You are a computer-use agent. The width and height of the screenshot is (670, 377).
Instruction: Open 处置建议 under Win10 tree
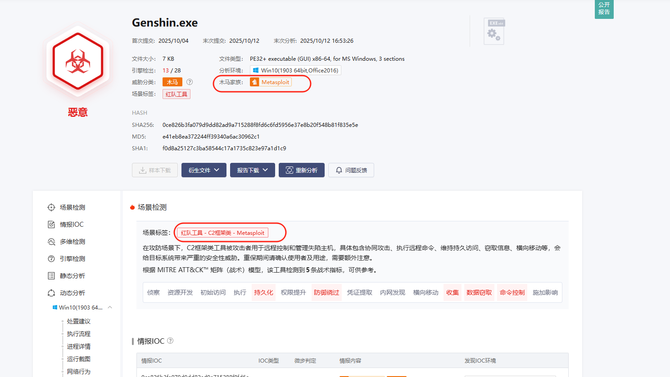click(x=79, y=321)
